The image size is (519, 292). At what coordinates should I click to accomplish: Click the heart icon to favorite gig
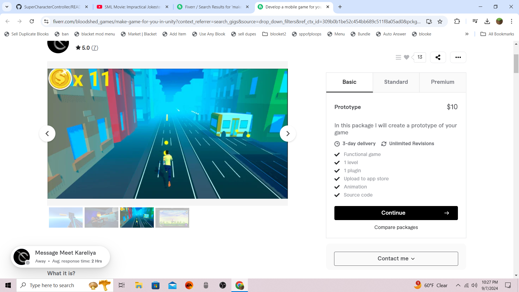coord(406,57)
